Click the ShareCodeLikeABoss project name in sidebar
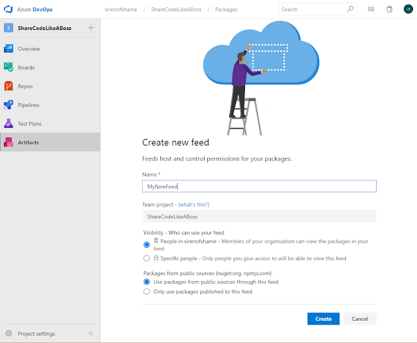 (x=44, y=28)
